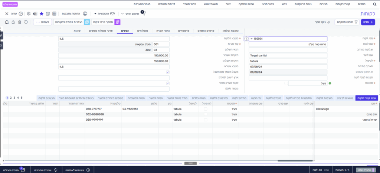
Task: Click the purple customer details document icon
Action: 117,22
